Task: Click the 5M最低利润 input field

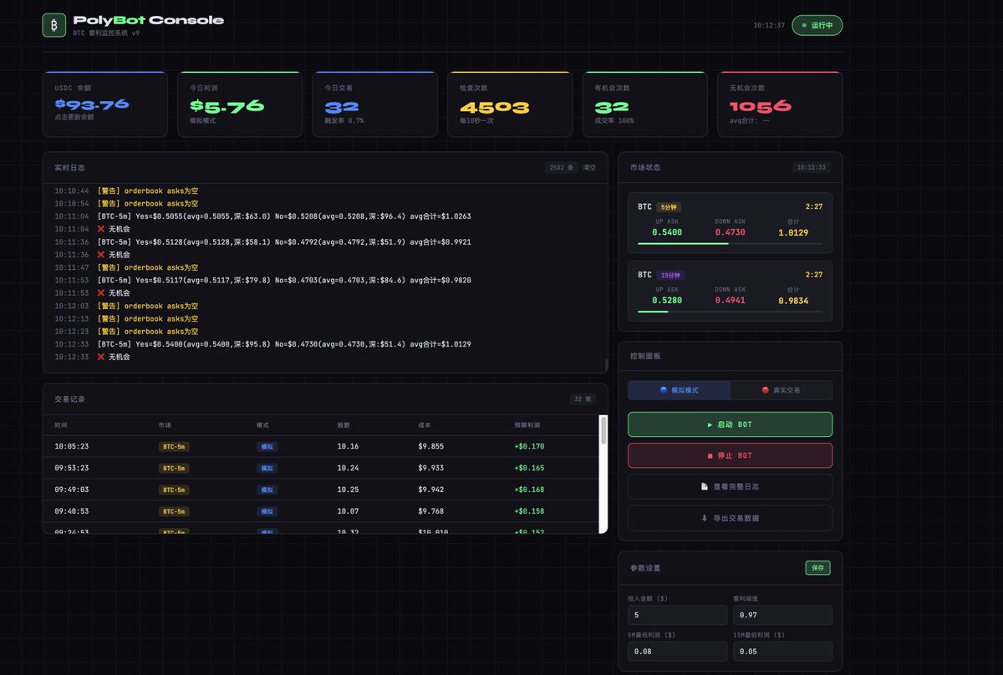Action: pos(678,652)
